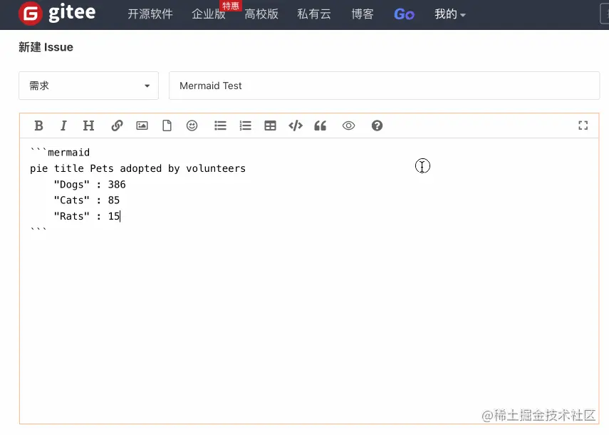Apply italic formatting in editor toolbar
Viewport: 609px width, 435px height.
[63, 126]
